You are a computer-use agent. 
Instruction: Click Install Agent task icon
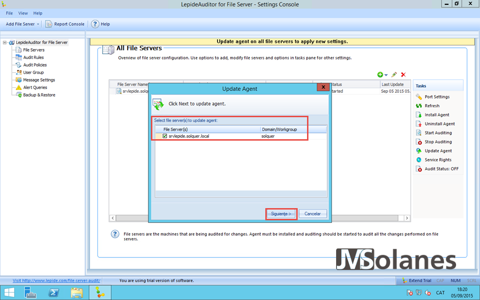point(419,115)
